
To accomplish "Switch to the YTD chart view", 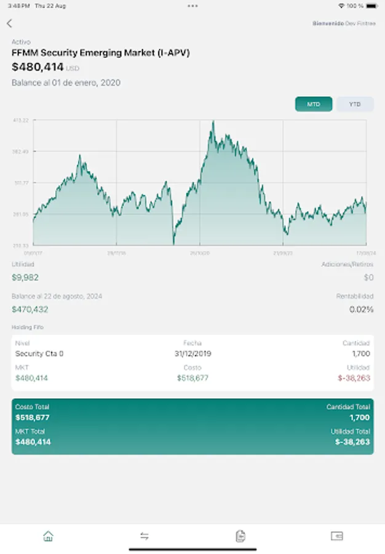I will click(x=354, y=104).
